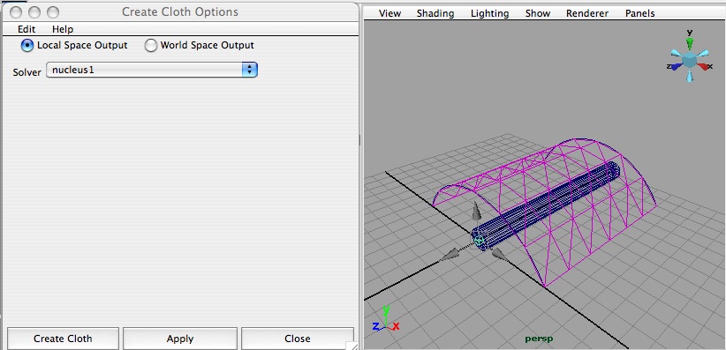The height and width of the screenshot is (350, 726).
Task: Open the Edit menu in options window
Action: 26,29
